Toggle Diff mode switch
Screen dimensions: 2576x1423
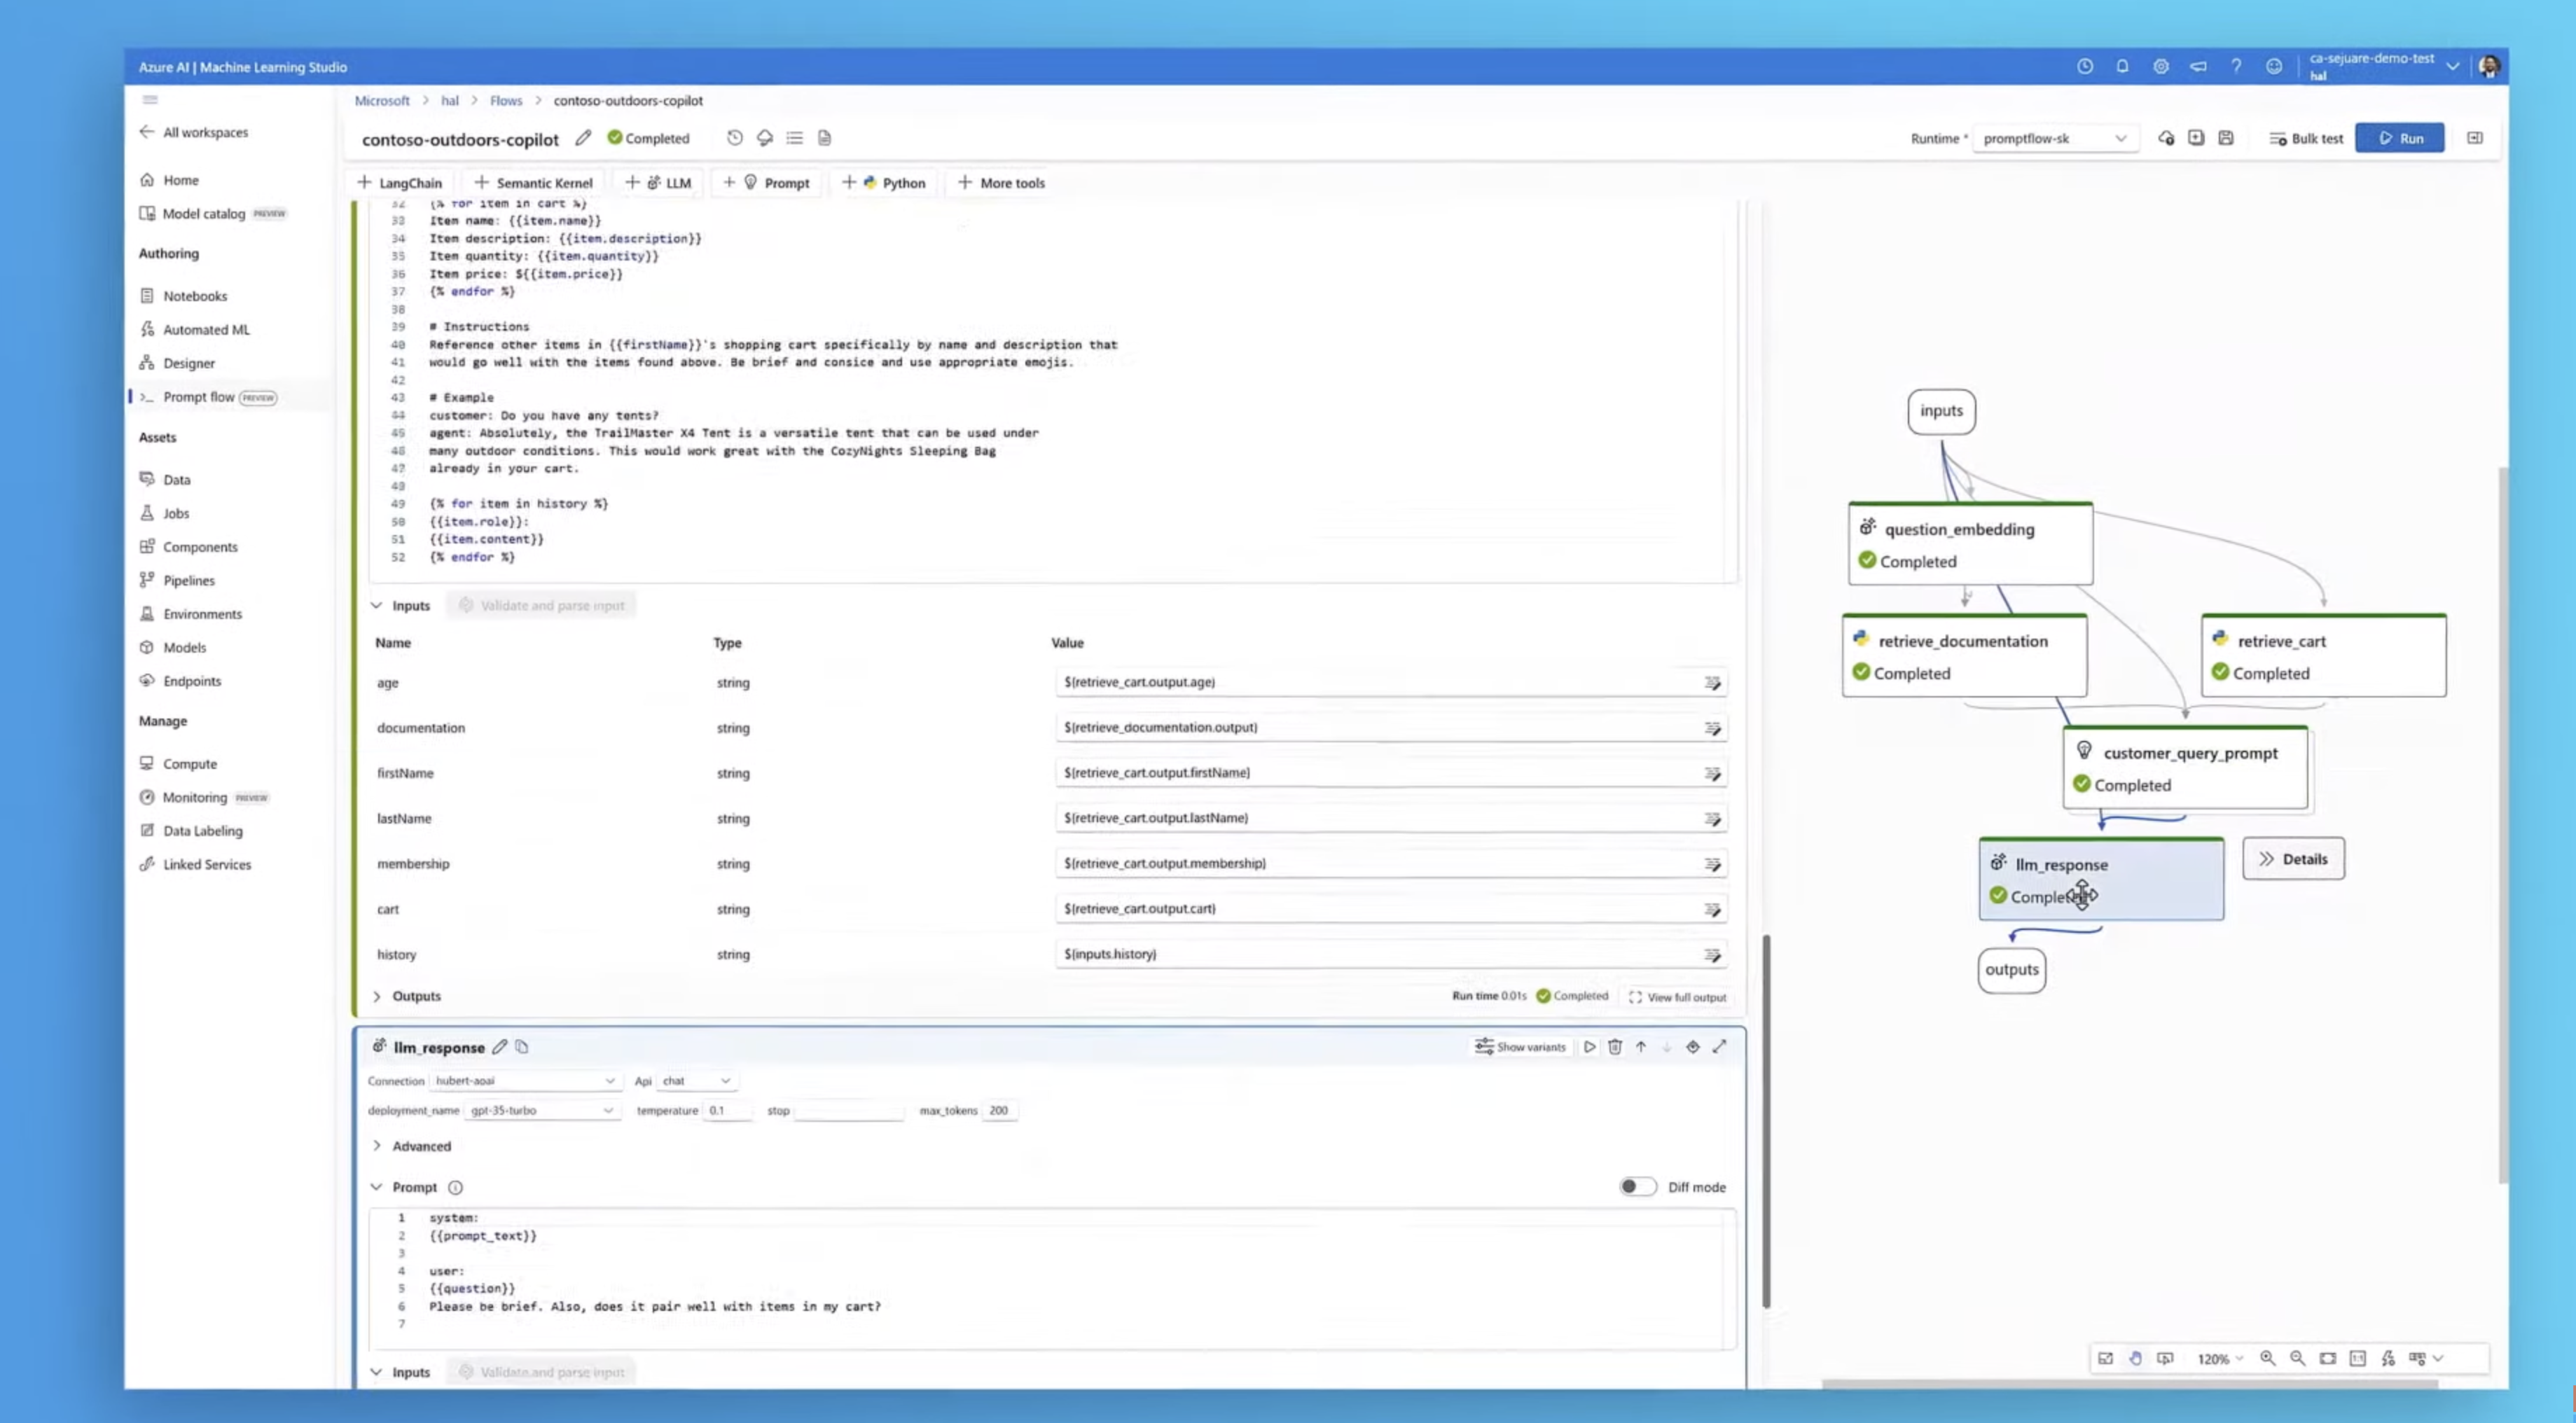pyautogui.click(x=1638, y=1186)
